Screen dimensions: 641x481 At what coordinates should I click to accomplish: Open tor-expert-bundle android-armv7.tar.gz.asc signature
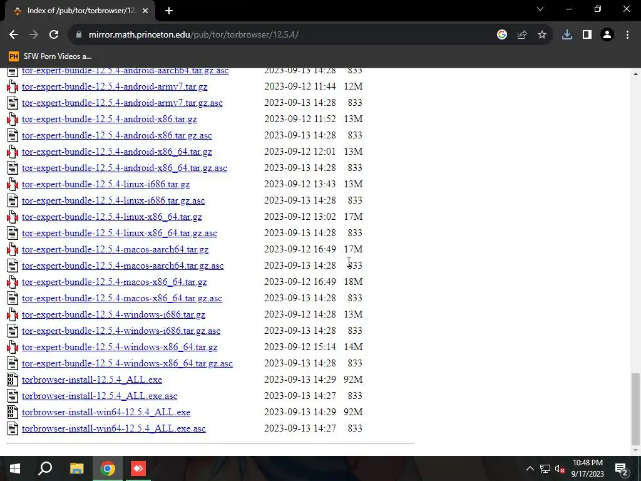point(122,103)
